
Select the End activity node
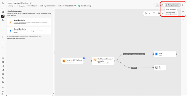(x=160, y=68)
